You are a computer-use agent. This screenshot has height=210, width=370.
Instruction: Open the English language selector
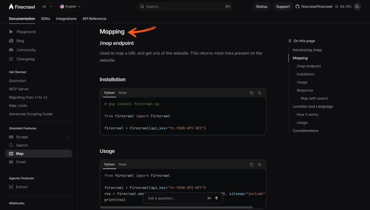pos(70,6)
